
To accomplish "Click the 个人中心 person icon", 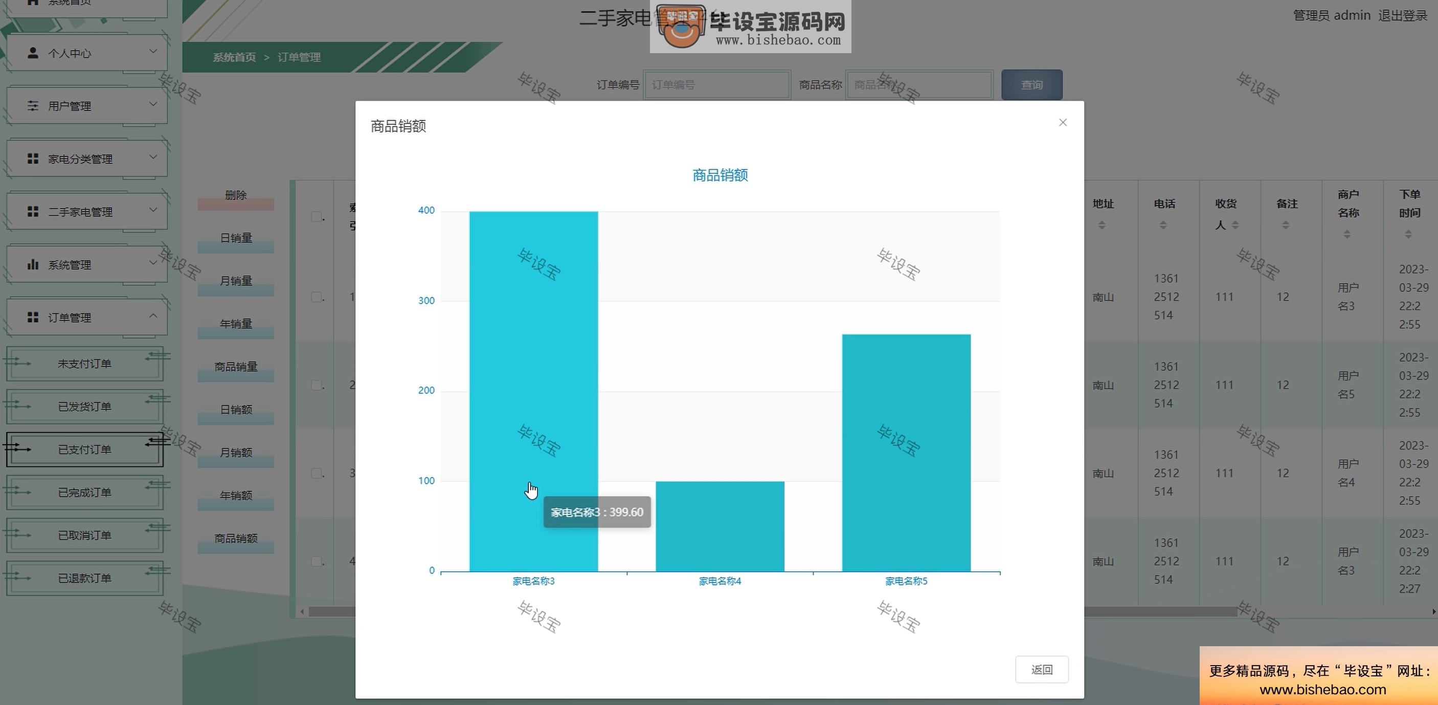I will point(33,53).
